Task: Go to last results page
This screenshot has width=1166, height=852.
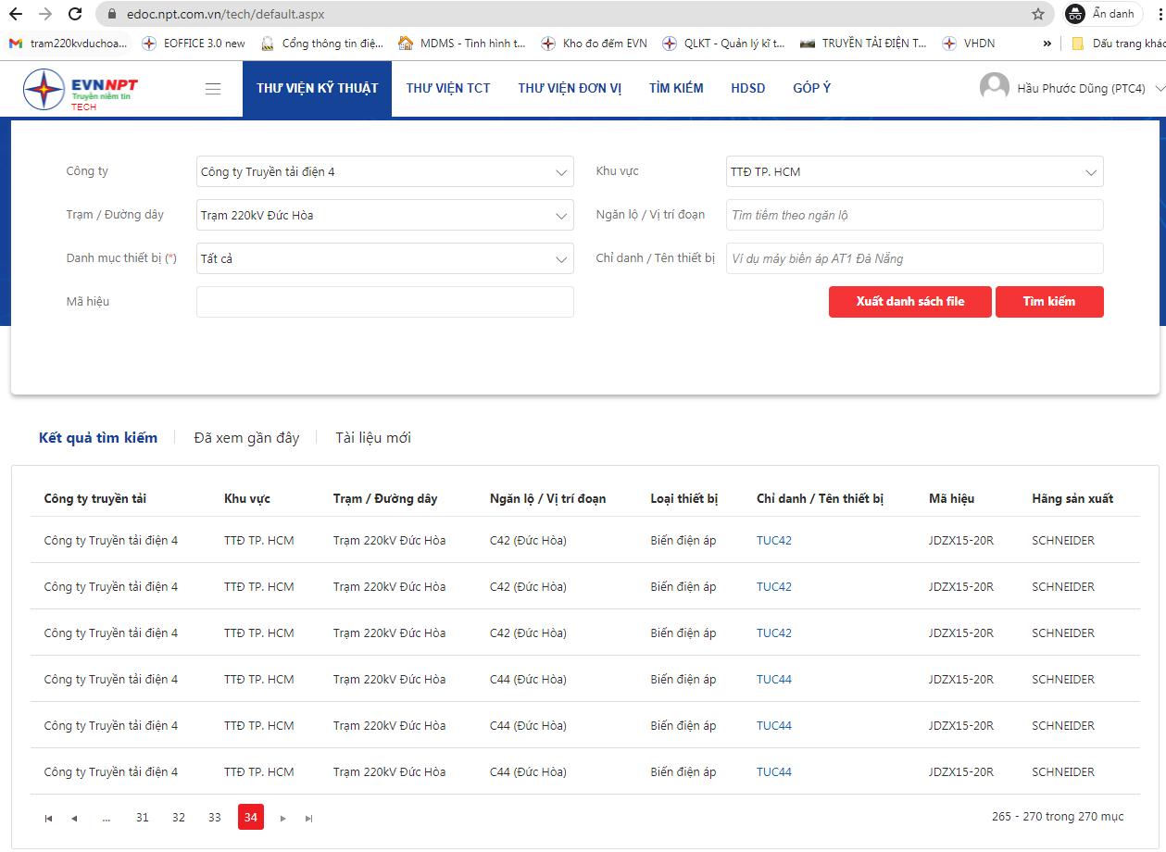Action: pyautogui.click(x=309, y=818)
